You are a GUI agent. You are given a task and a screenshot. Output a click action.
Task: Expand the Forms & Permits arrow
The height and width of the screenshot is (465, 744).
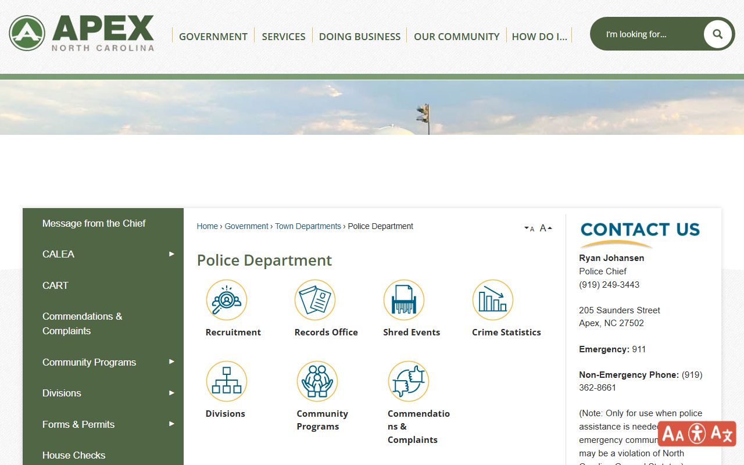171,424
